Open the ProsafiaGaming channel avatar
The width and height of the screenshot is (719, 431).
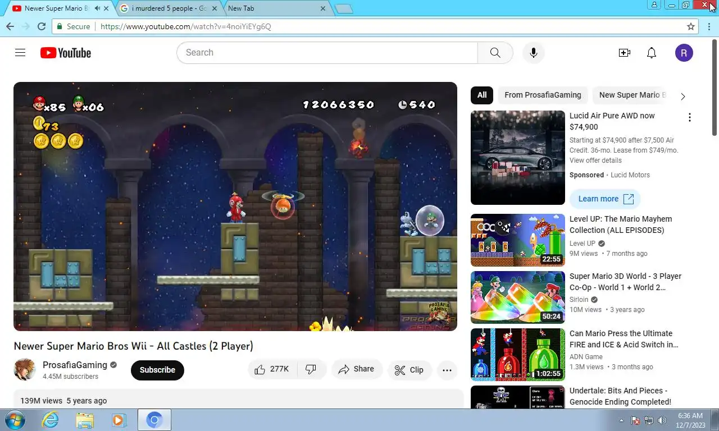click(x=25, y=369)
